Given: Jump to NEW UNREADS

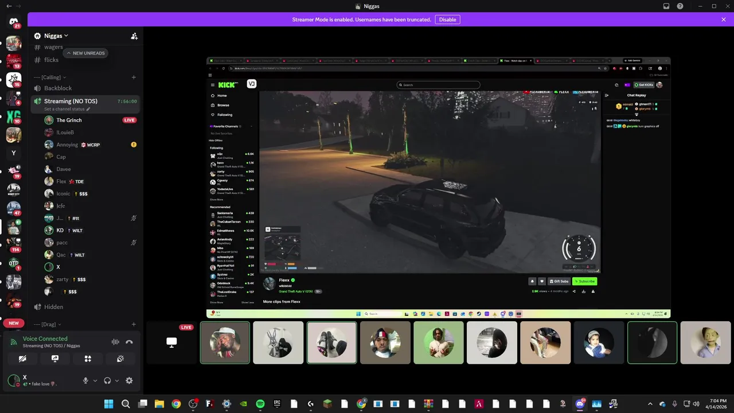Looking at the screenshot, I should pos(86,53).
